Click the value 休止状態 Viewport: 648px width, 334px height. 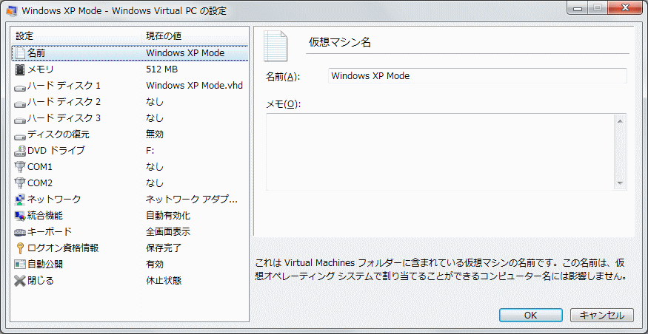click(x=164, y=281)
